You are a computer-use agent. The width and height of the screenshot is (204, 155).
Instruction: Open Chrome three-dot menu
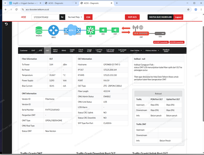(201, 9)
